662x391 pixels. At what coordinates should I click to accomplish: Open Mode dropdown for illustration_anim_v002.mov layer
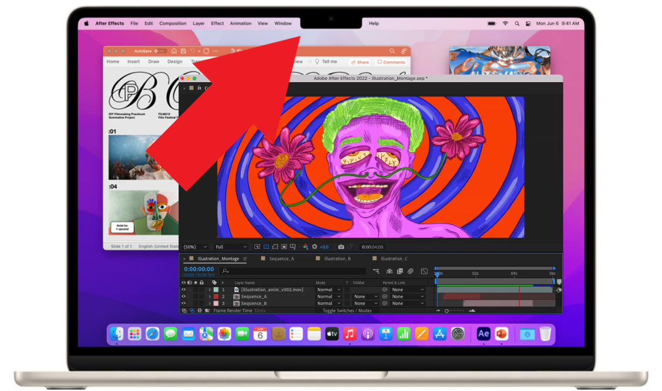[328, 290]
